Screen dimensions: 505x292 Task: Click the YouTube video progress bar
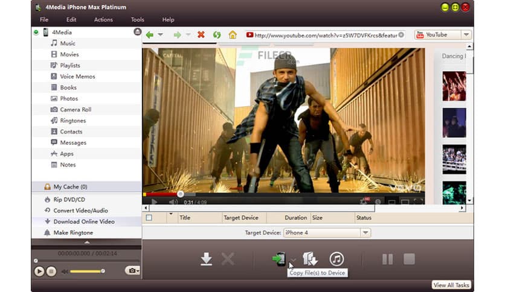click(x=283, y=194)
